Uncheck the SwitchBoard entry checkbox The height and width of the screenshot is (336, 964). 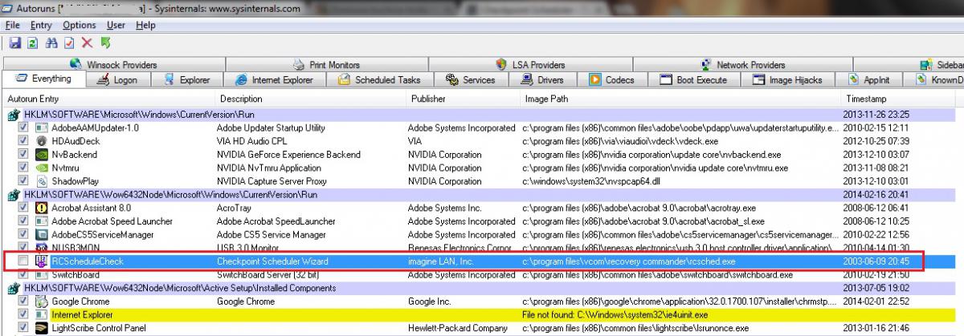[24, 275]
